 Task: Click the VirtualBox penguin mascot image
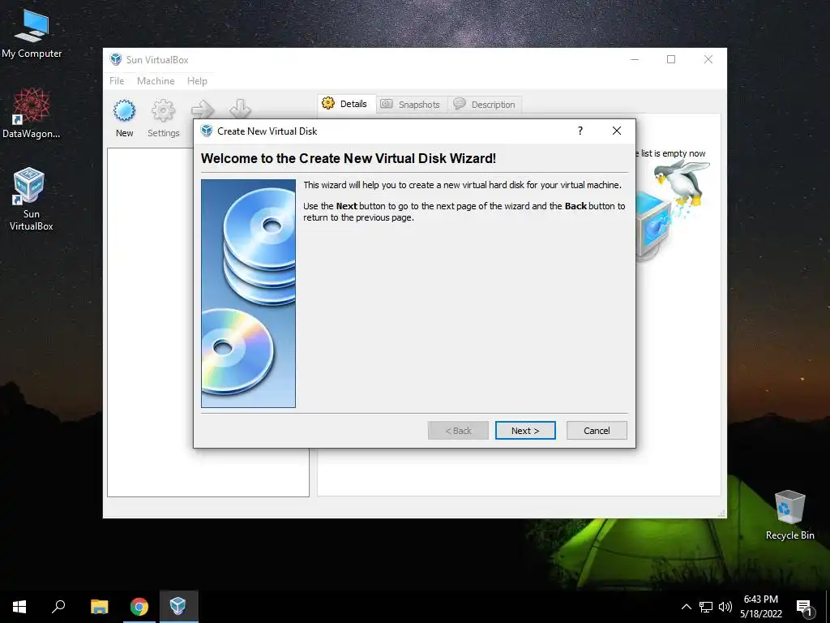(x=682, y=183)
